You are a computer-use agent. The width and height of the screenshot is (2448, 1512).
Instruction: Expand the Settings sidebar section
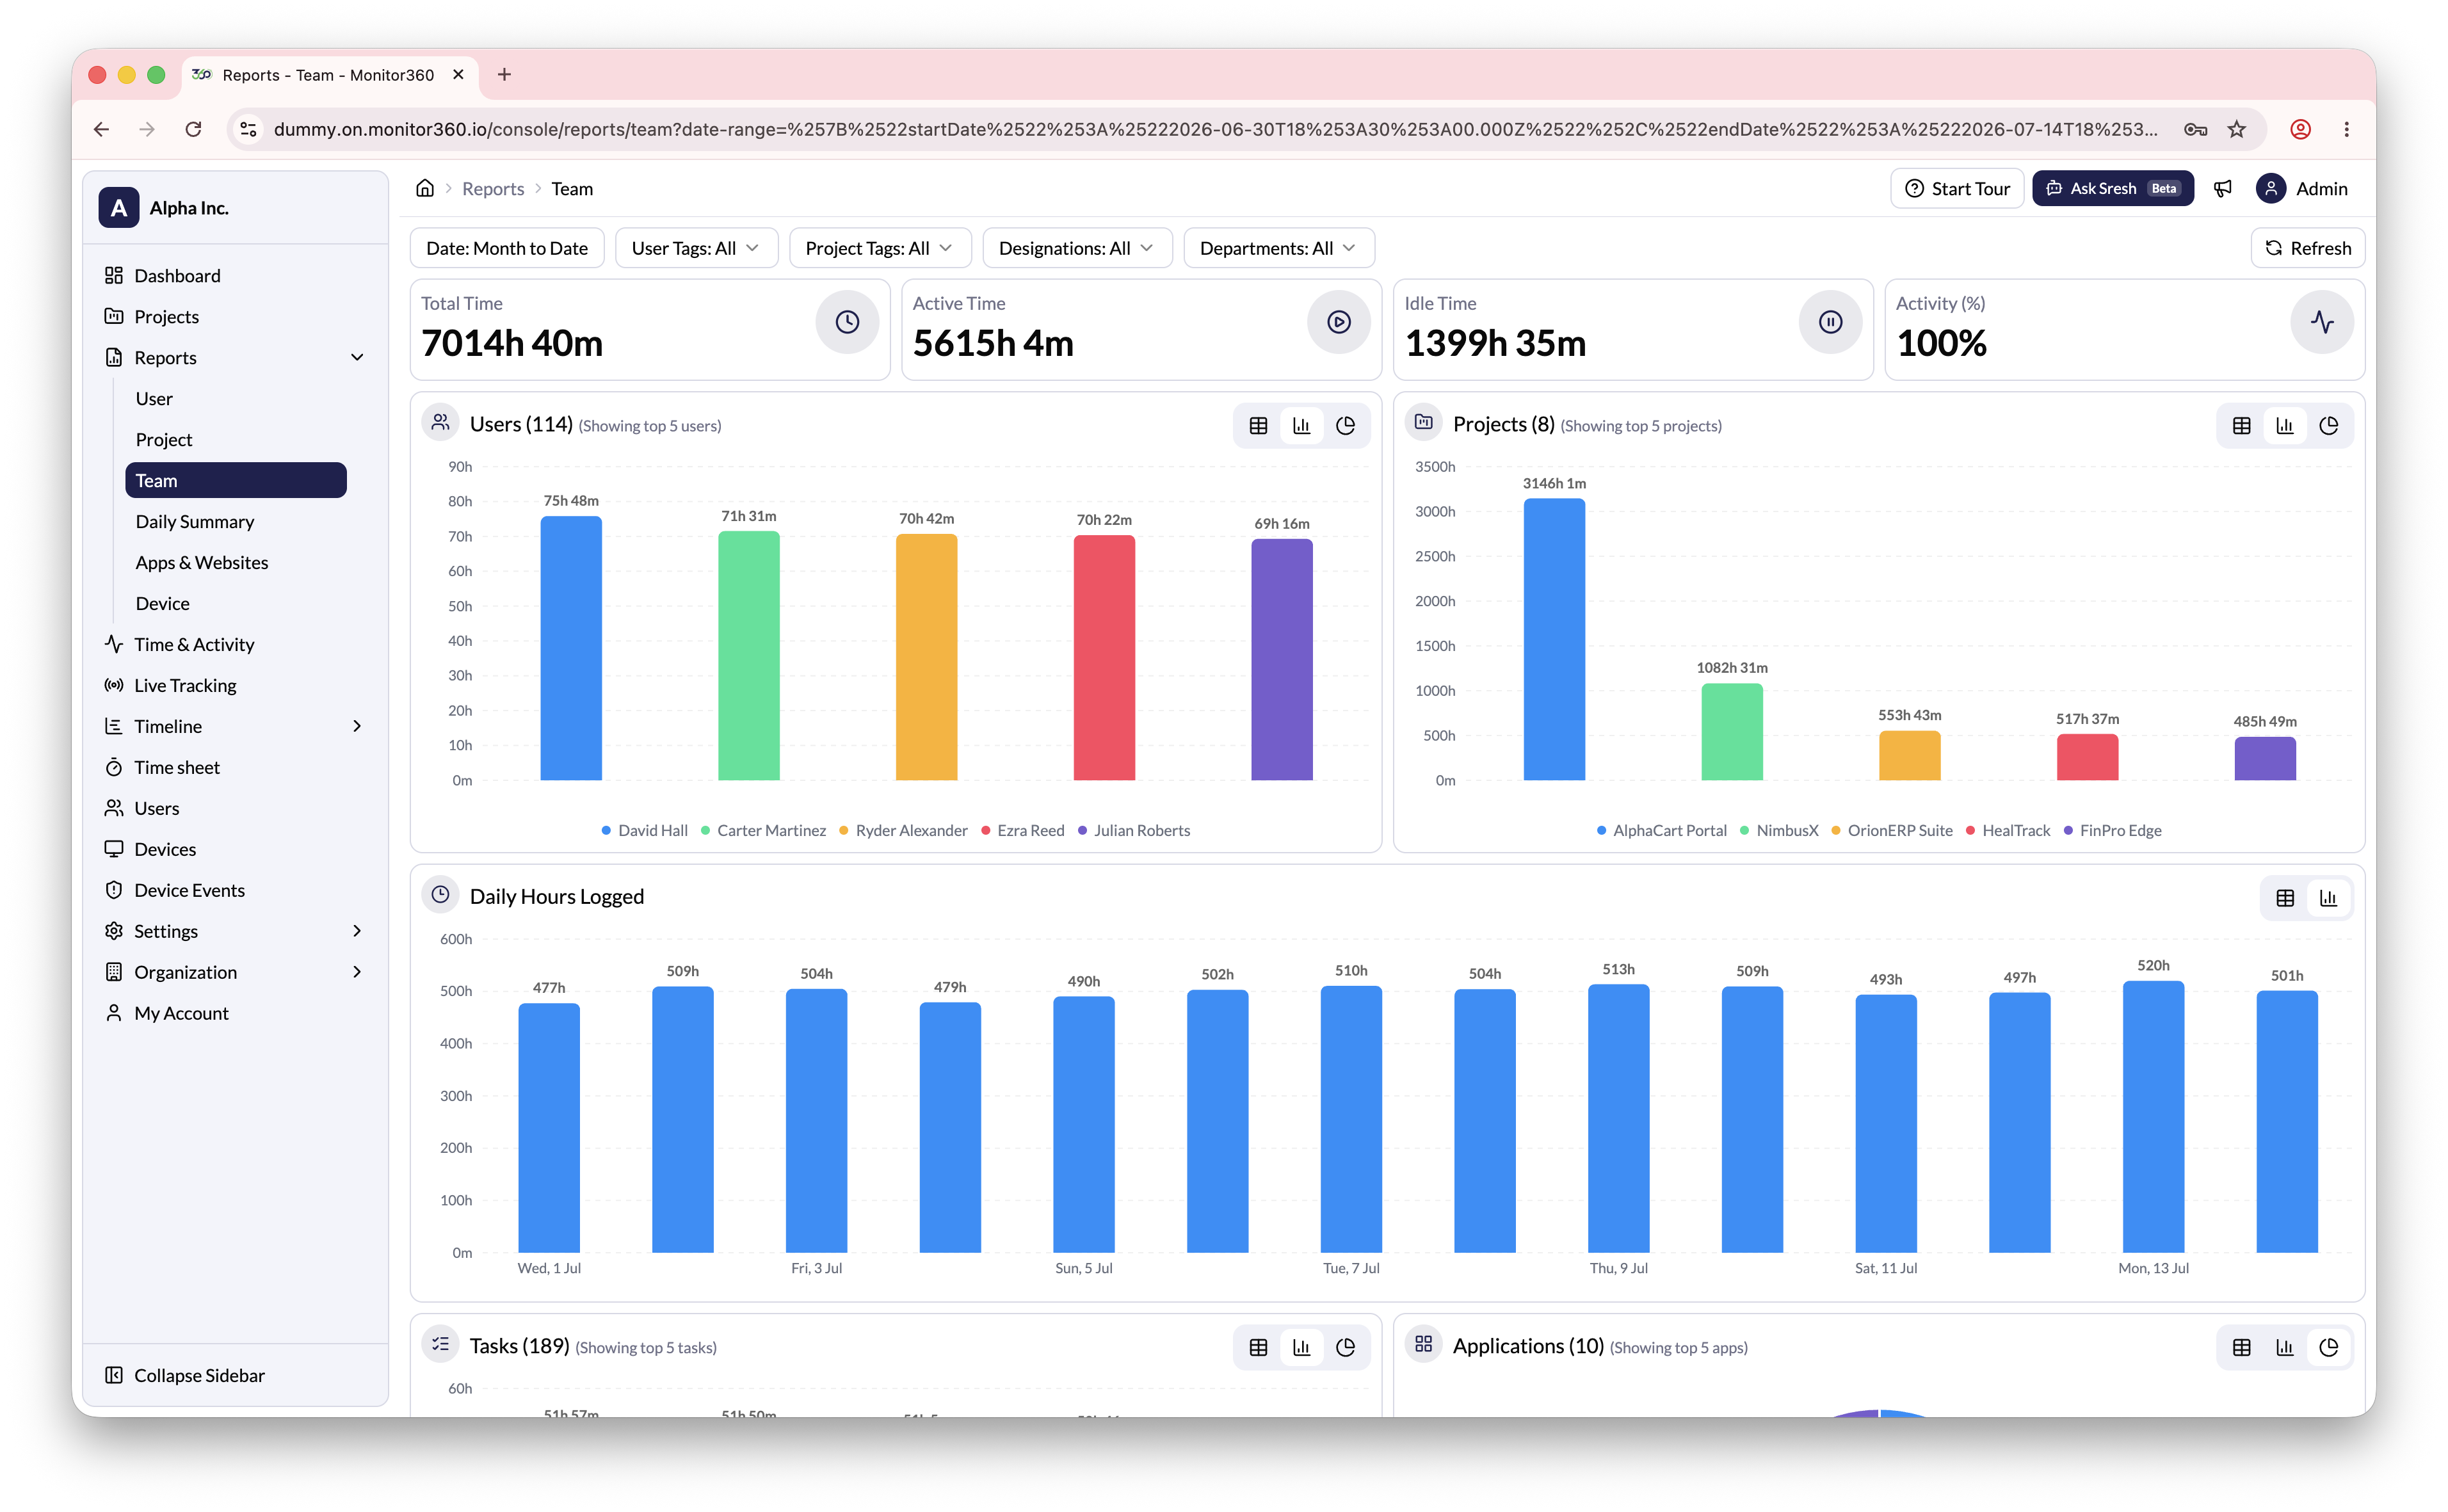(x=357, y=931)
